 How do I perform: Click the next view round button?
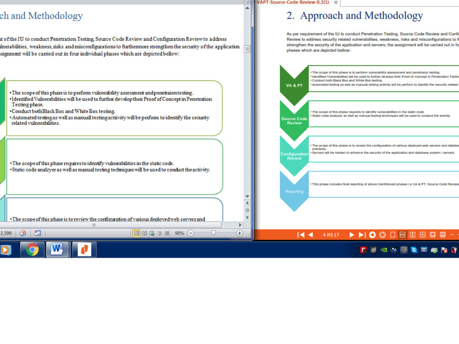pos(382,234)
